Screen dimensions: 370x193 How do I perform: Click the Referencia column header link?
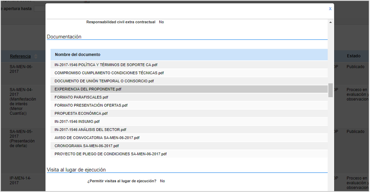(20, 56)
